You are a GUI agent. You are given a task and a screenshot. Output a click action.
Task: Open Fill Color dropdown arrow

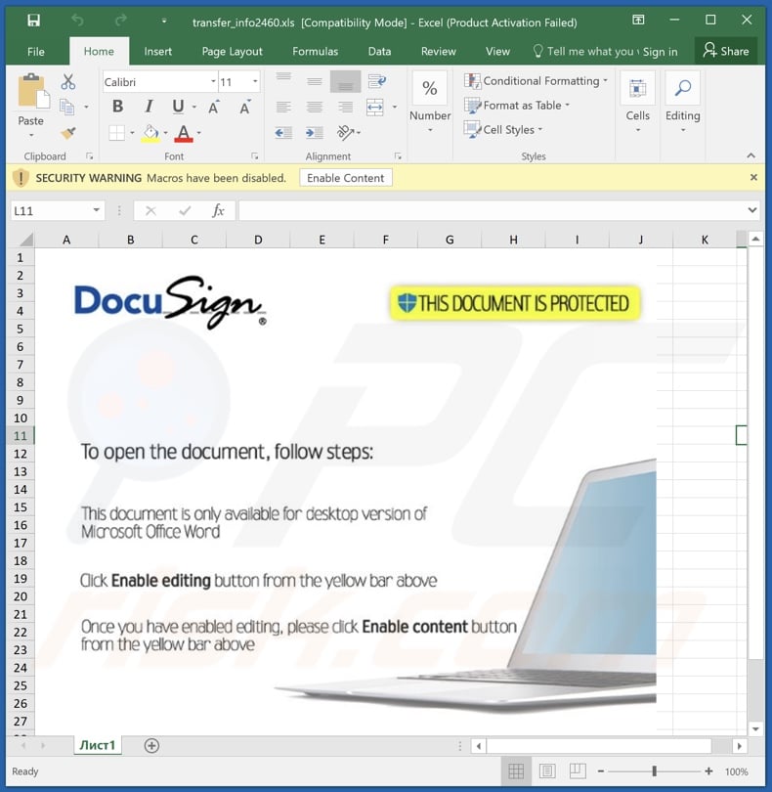pos(165,133)
